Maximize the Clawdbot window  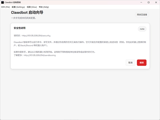(149, 2)
